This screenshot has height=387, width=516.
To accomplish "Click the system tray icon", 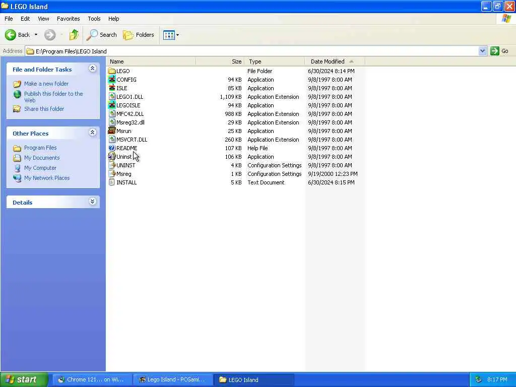I will click(479, 380).
